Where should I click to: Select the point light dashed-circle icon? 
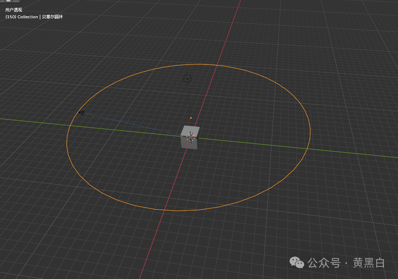coord(187,78)
